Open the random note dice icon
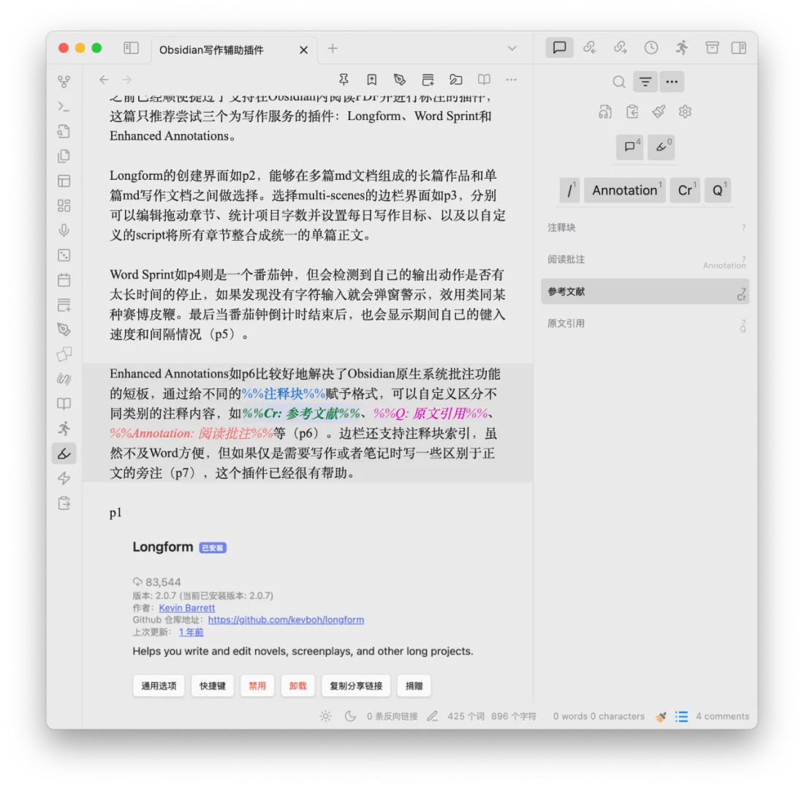 click(64, 255)
